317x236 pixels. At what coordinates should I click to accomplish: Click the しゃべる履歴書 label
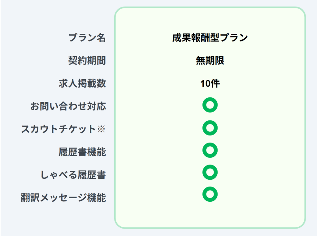73,175
